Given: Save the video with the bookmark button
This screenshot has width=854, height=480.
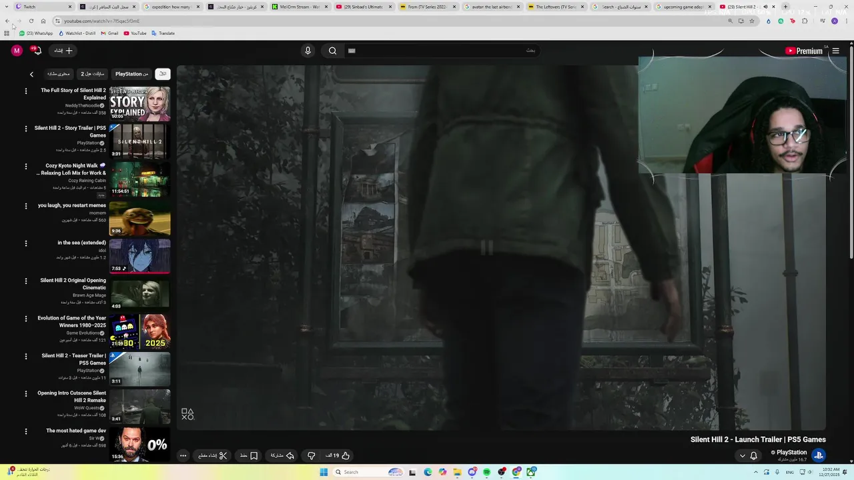Looking at the screenshot, I should pyautogui.click(x=249, y=455).
